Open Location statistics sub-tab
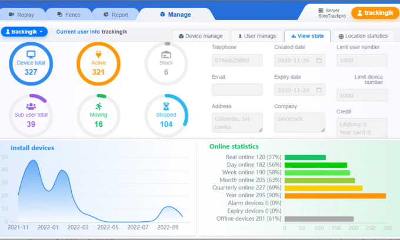Image resolution: width=400 pixels, height=240 pixels. tap(363, 36)
